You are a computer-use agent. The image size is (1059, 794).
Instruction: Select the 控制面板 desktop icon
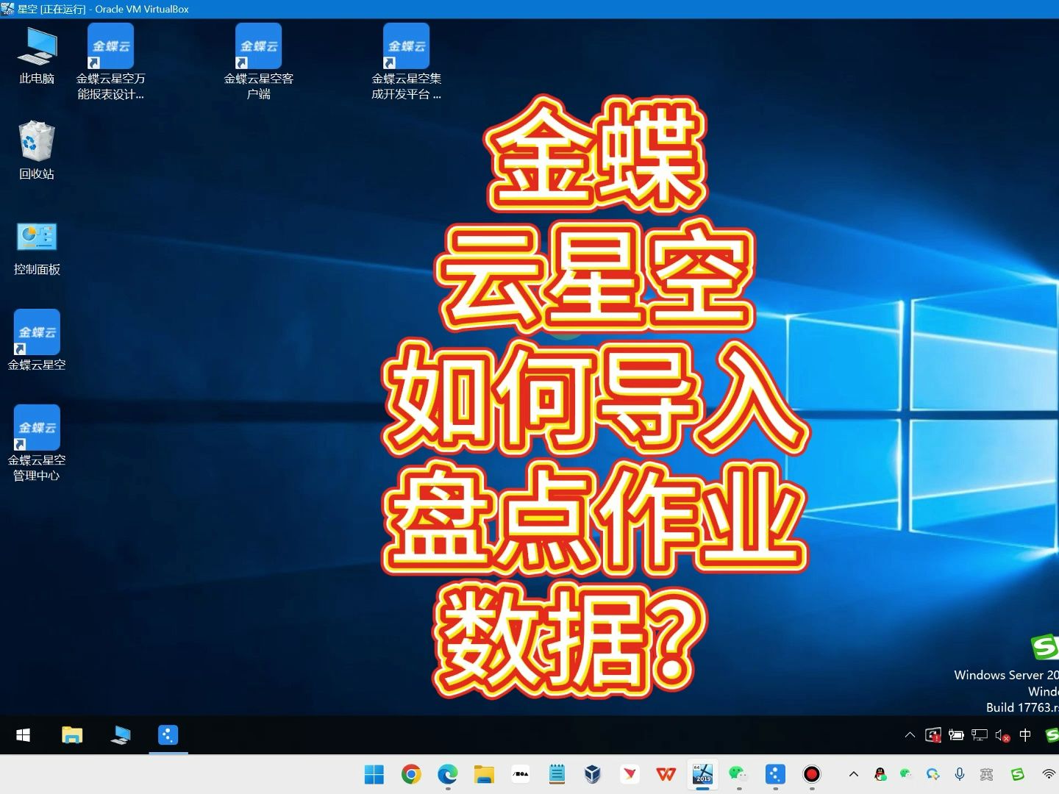pyautogui.click(x=37, y=248)
